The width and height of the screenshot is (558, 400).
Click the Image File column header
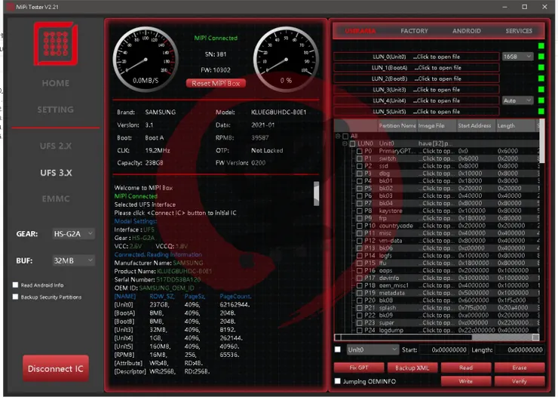coord(437,126)
